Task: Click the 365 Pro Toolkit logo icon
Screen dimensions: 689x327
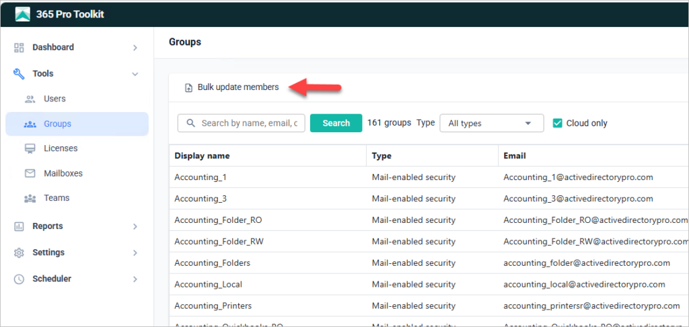Action: click(x=22, y=14)
